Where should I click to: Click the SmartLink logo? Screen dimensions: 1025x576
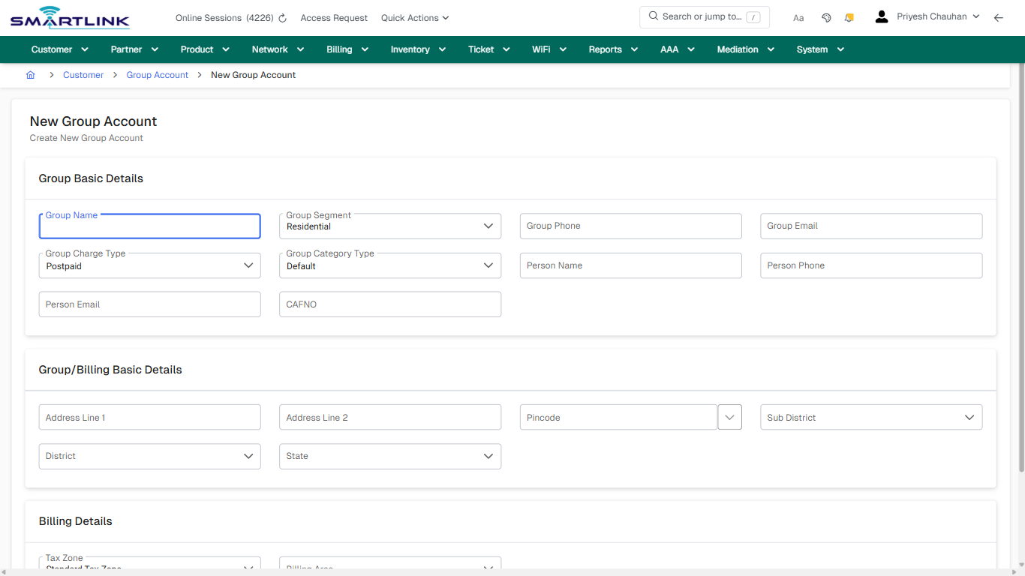point(69,17)
